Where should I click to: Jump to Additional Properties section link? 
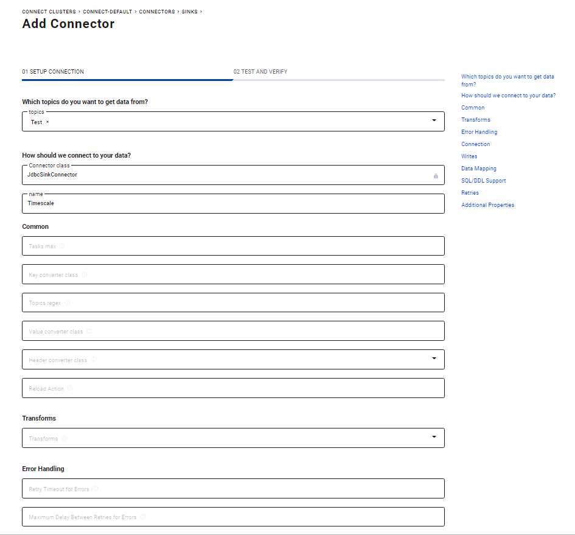click(487, 205)
